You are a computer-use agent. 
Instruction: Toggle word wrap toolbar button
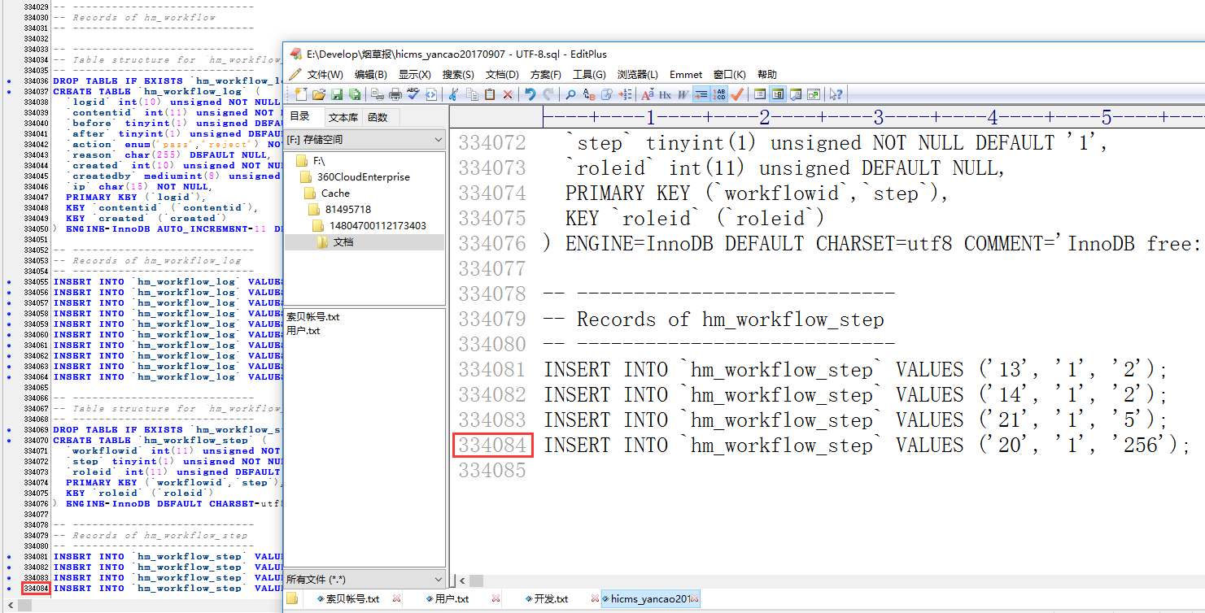pos(701,95)
